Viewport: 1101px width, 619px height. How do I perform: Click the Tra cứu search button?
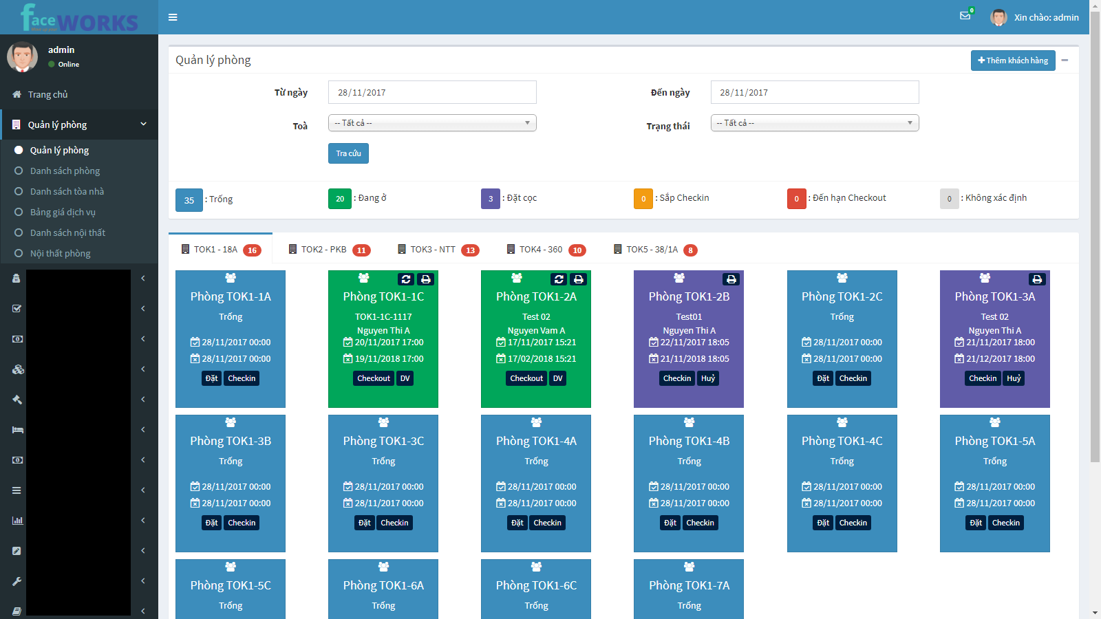tap(348, 153)
